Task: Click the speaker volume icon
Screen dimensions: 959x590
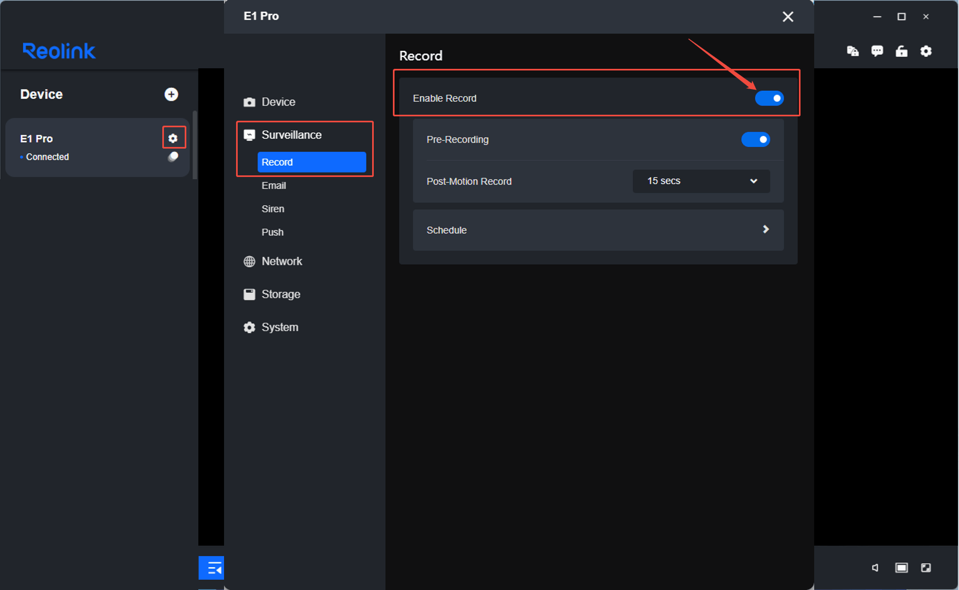Action: coord(875,568)
